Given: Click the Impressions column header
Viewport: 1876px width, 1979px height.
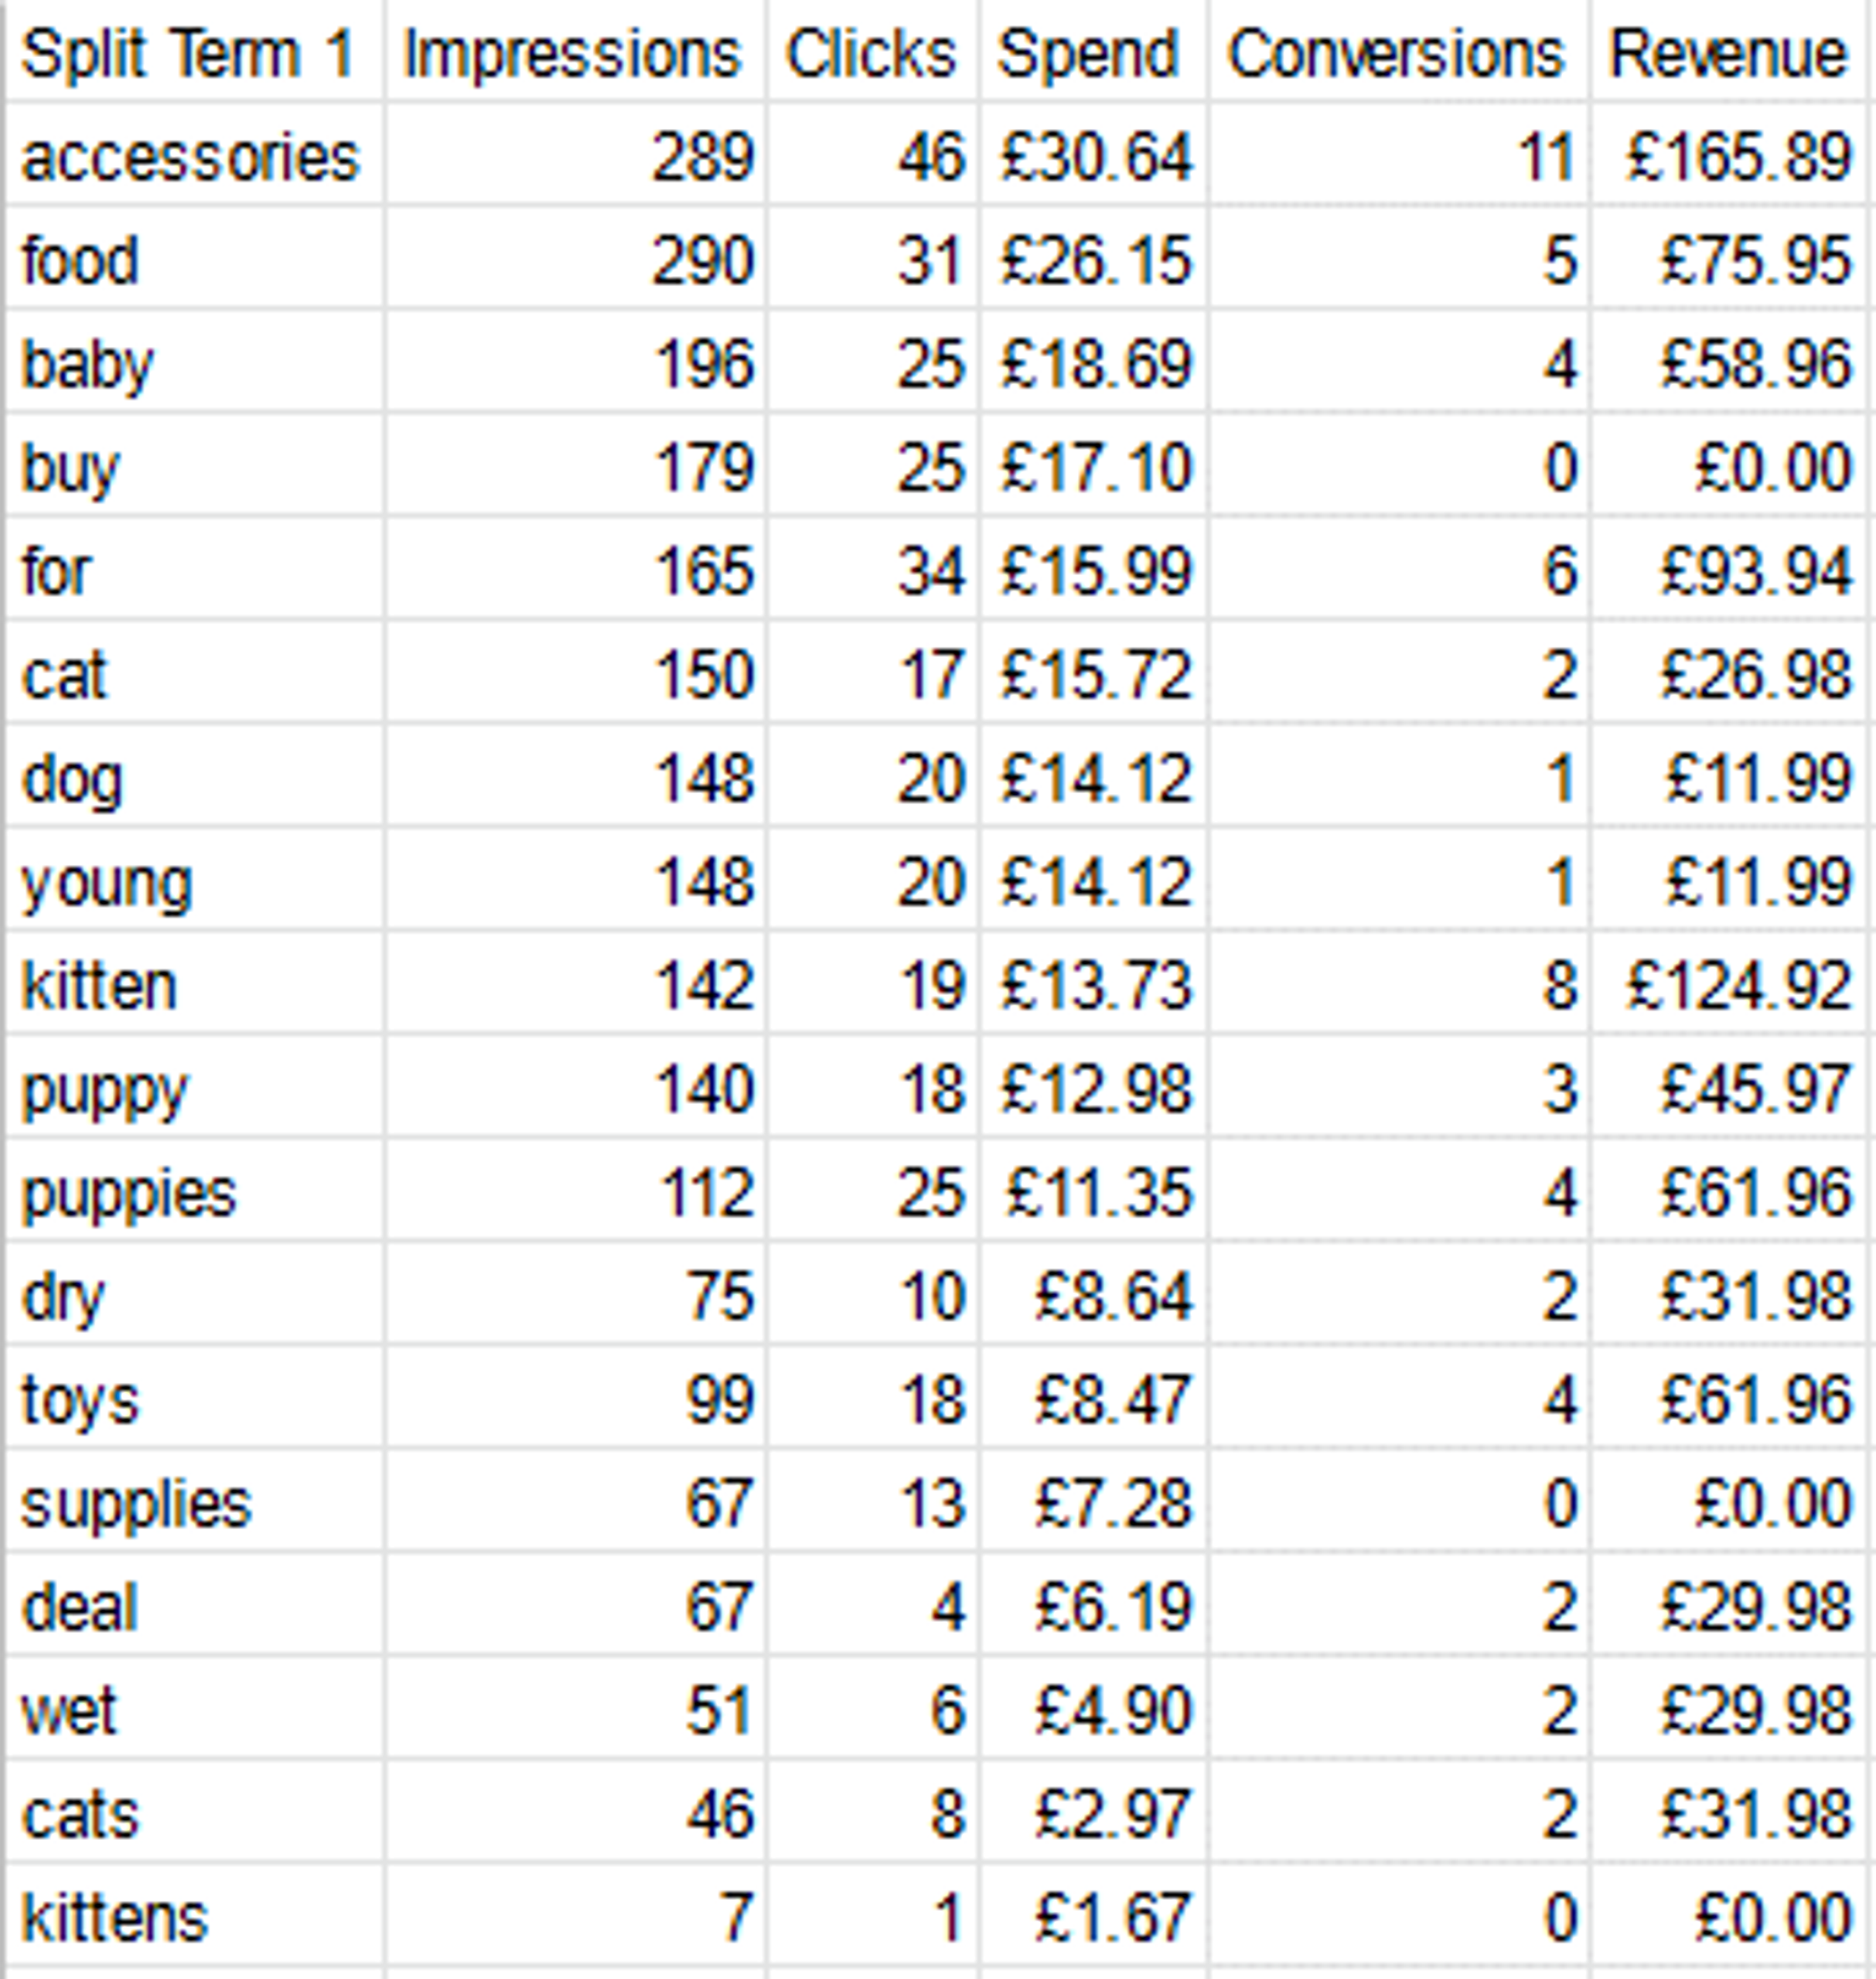Looking at the screenshot, I should coord(575,52).
